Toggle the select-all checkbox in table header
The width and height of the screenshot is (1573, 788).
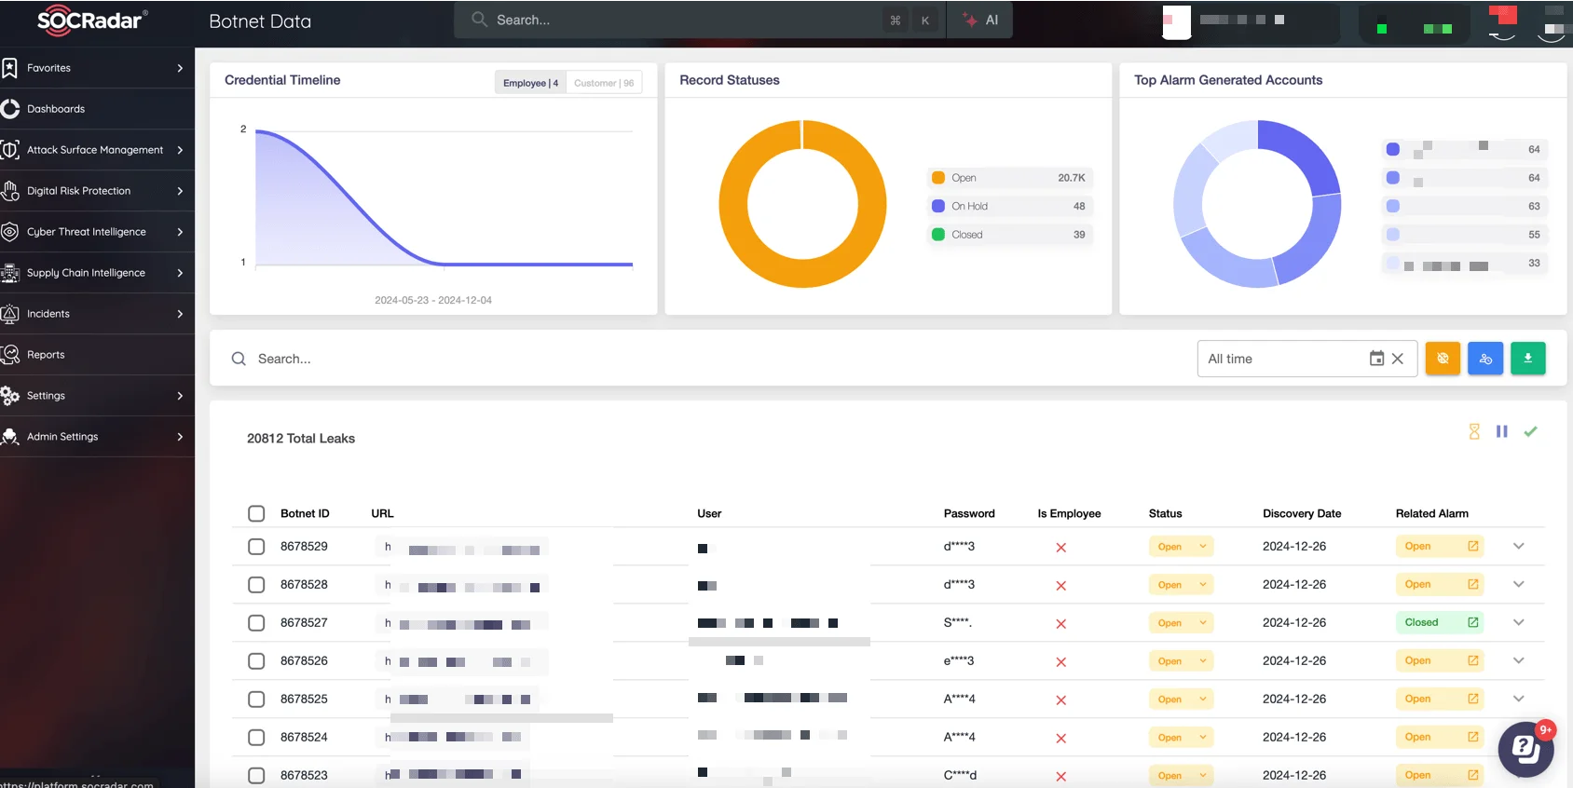click(x=256, y=513)
